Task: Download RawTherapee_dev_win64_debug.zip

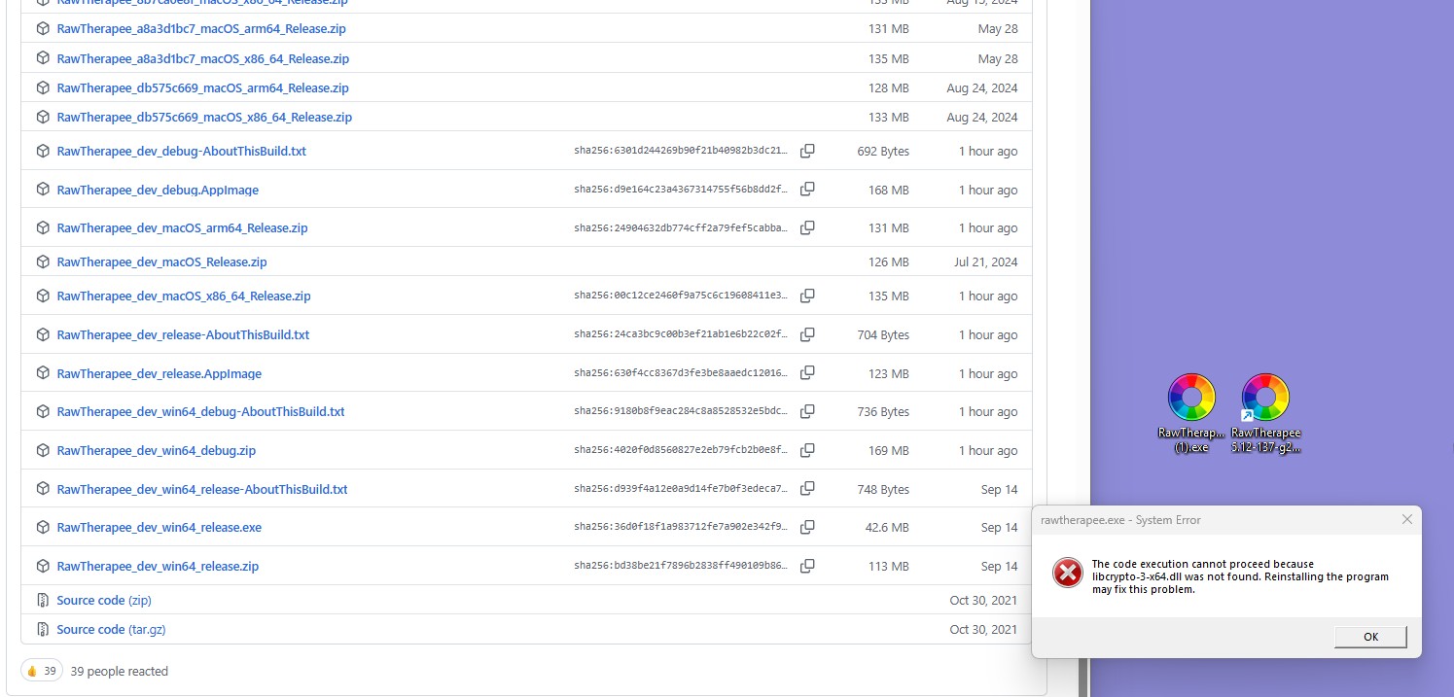Action: [x=157, y=451]
